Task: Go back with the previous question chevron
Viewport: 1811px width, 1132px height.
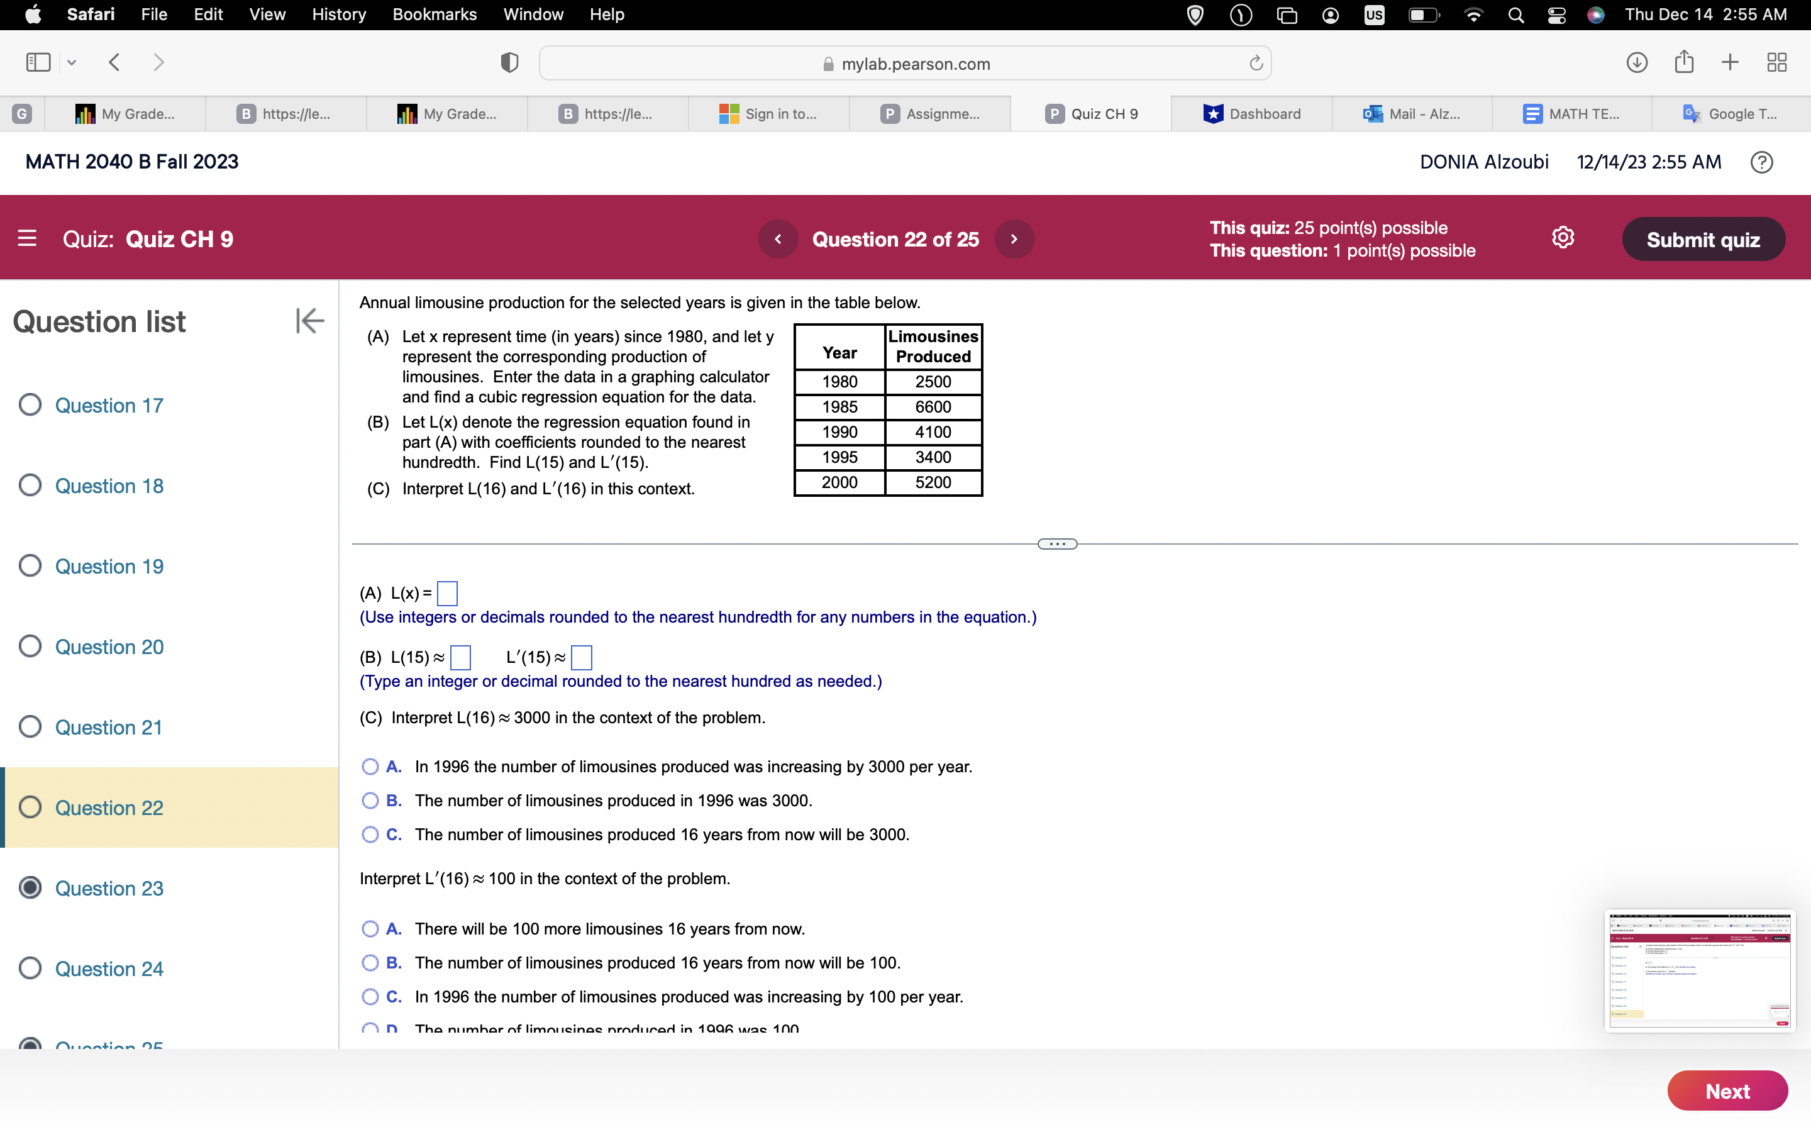Action: click(778, 239)
